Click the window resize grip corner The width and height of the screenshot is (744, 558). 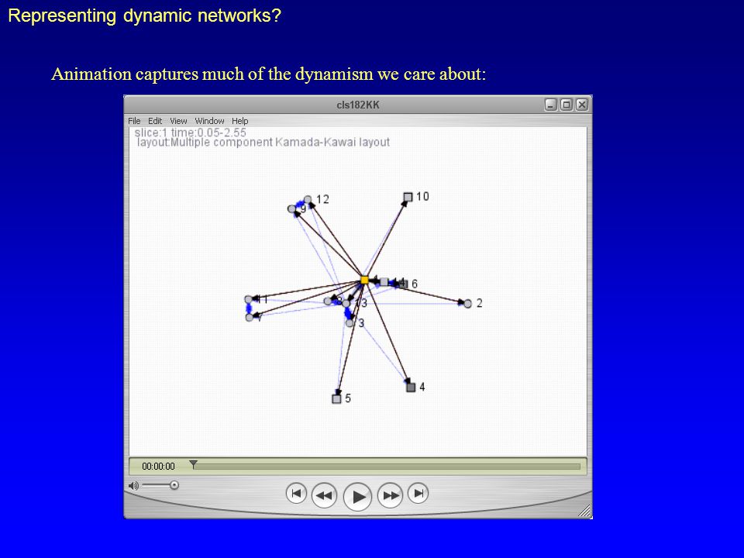coord(585,511)
